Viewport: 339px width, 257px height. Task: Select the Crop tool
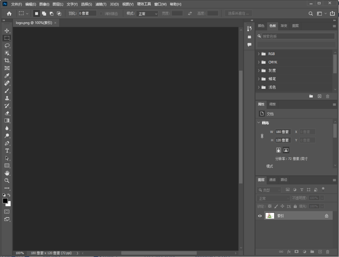pos(7,61)
